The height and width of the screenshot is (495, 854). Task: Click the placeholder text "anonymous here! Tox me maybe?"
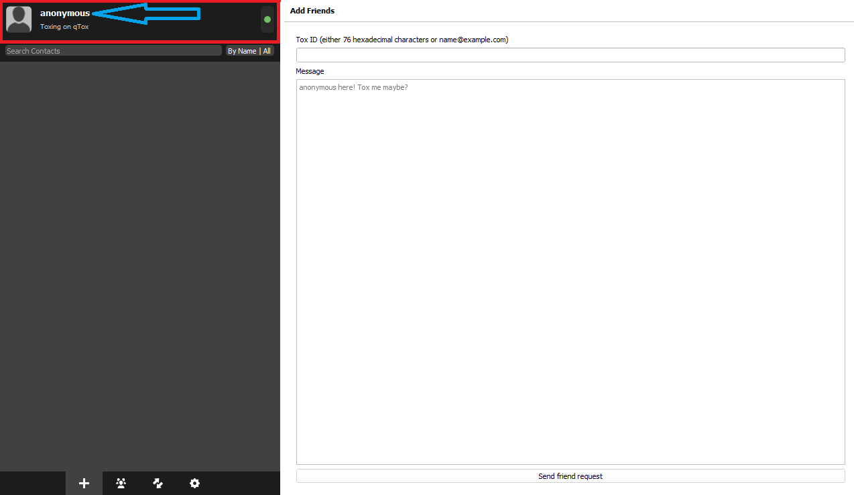point(353,87)
